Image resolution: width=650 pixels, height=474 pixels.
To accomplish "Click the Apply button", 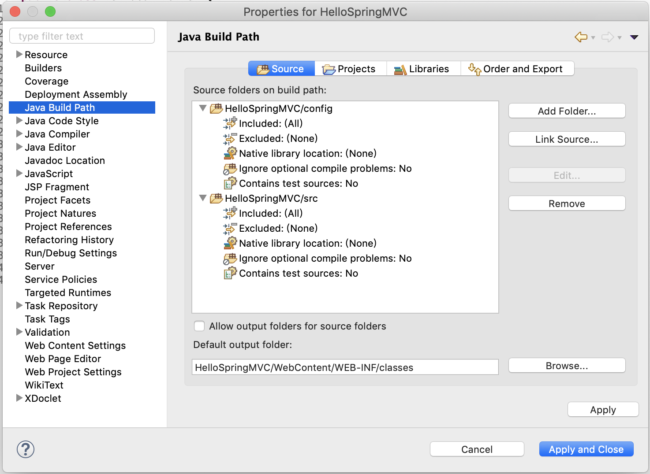I will click(x=603, y=410).
